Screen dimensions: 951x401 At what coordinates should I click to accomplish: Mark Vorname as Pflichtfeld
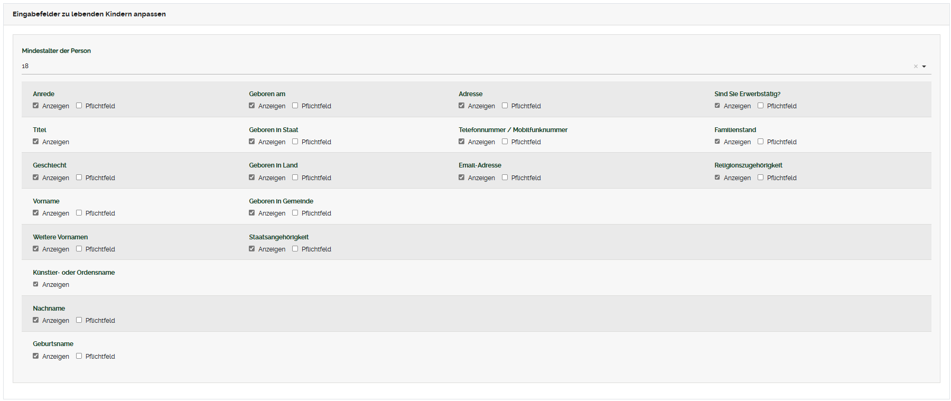click(79, 213)
